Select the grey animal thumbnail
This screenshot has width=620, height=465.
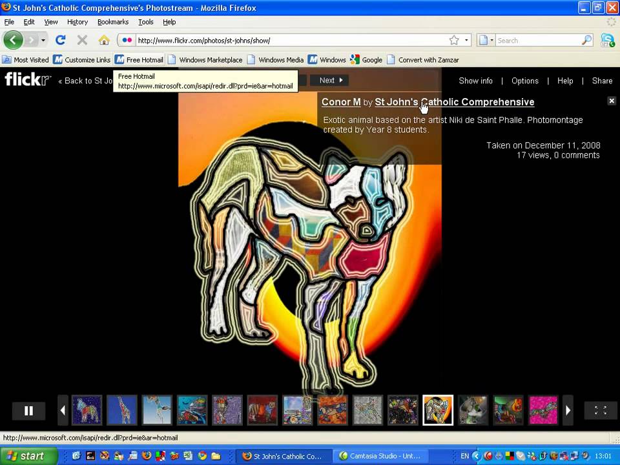pos(367,410)
